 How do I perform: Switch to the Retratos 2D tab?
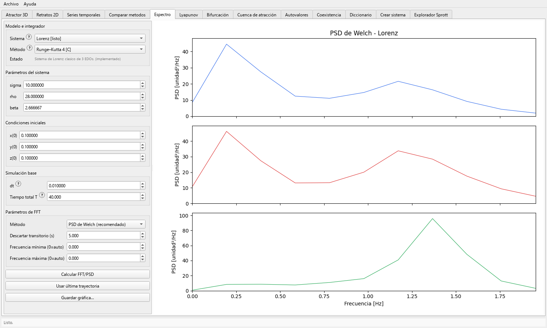(x=47, y=15)
